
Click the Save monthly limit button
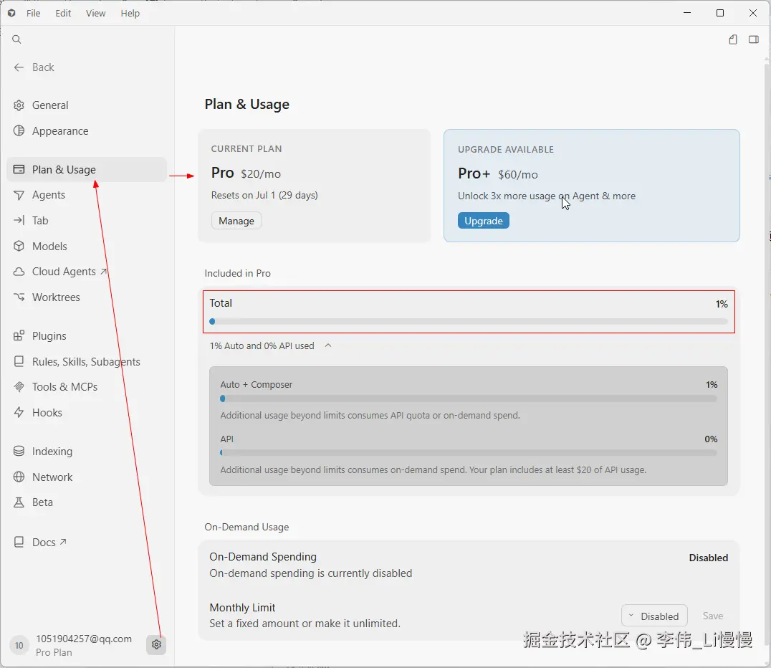coord(712,616)
